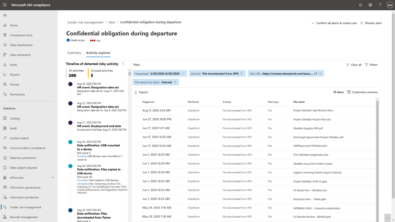Dismiss the alert
395x222 pixels.
[371, 23]
